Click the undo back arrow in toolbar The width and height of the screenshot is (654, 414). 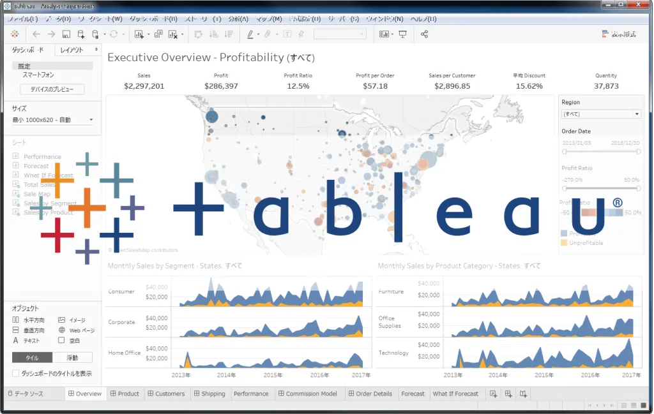(x=36, y=34)
